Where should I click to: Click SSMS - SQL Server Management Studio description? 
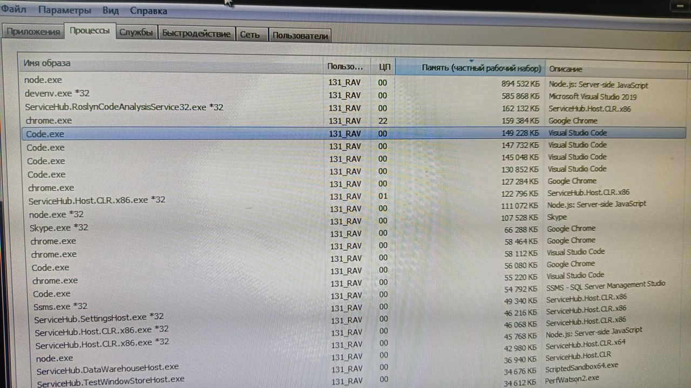606,285
